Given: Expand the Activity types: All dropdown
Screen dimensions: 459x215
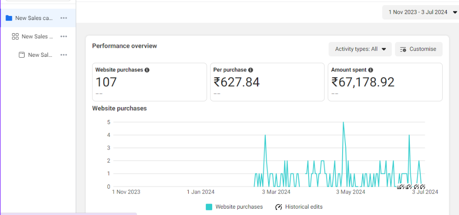Looking at the screenshot, I should pos(360,49).
